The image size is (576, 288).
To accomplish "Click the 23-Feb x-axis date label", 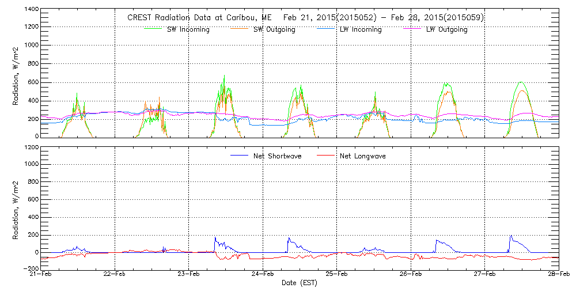I will coord(188,275).
